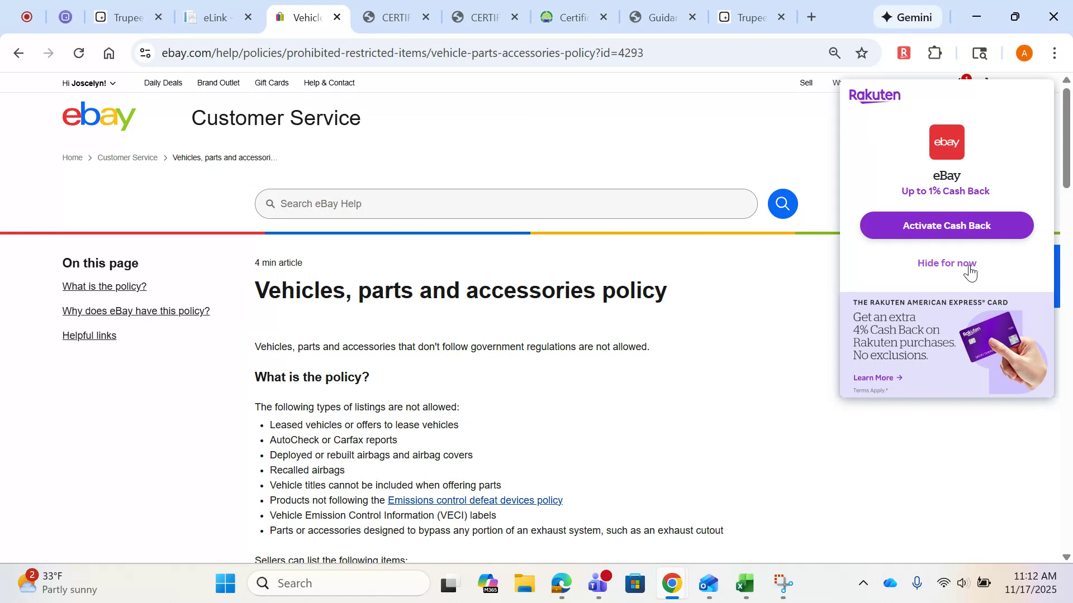This screenshot has height=603, width=1073.
Task: Bookmark the page with the star icon
Action: (862, 52)
